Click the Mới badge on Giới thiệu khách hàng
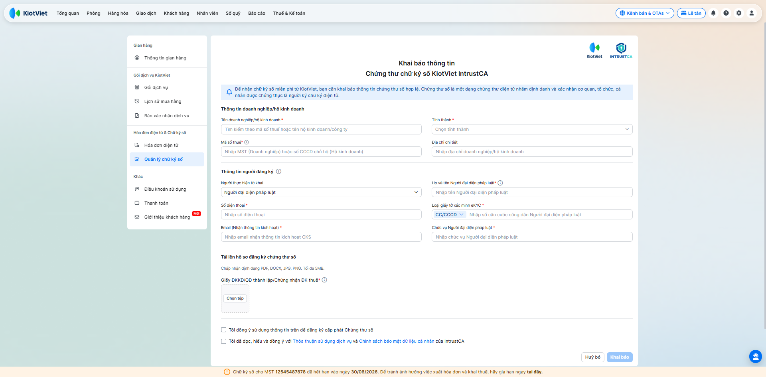The width and height of the screenshot is (766, 377). (x=196, y=213)
